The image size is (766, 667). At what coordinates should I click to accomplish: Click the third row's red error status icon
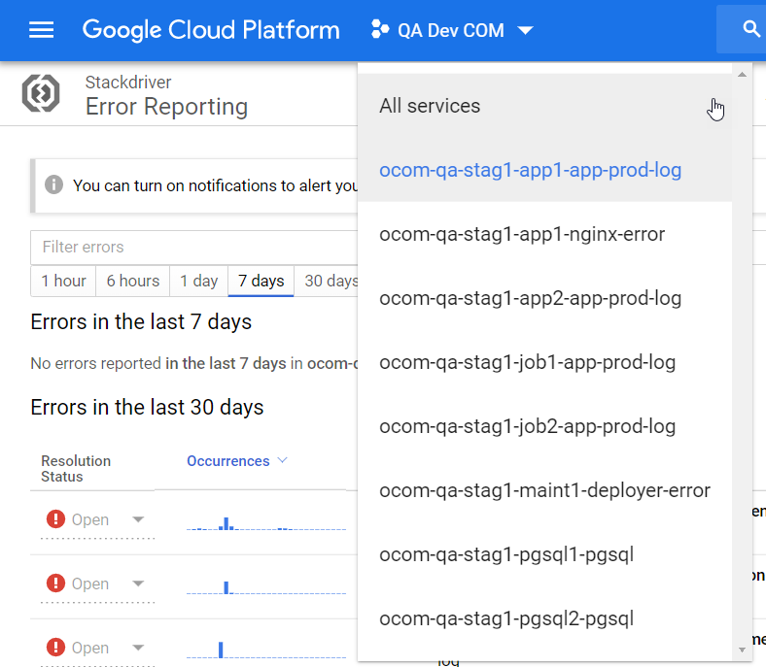56,648
